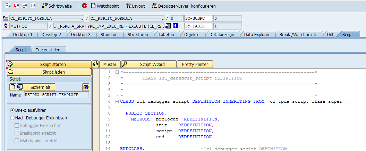Screen dimensions: 366x151
Task: Click the blue info icon in the header
Action: point(175,26)
